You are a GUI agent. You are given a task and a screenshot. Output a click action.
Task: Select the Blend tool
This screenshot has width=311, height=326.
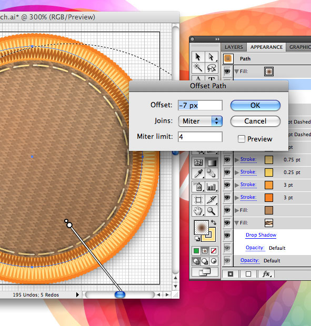pos(212,174)
